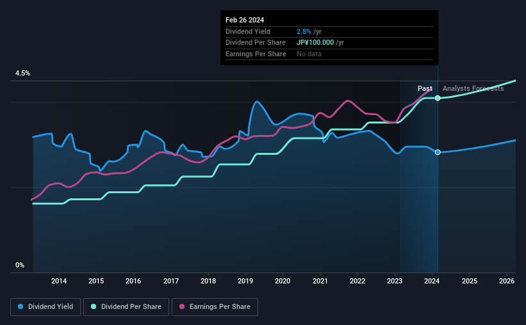
Task: Click the Analysts Forecasts label
Action: (x=473, y=88)
